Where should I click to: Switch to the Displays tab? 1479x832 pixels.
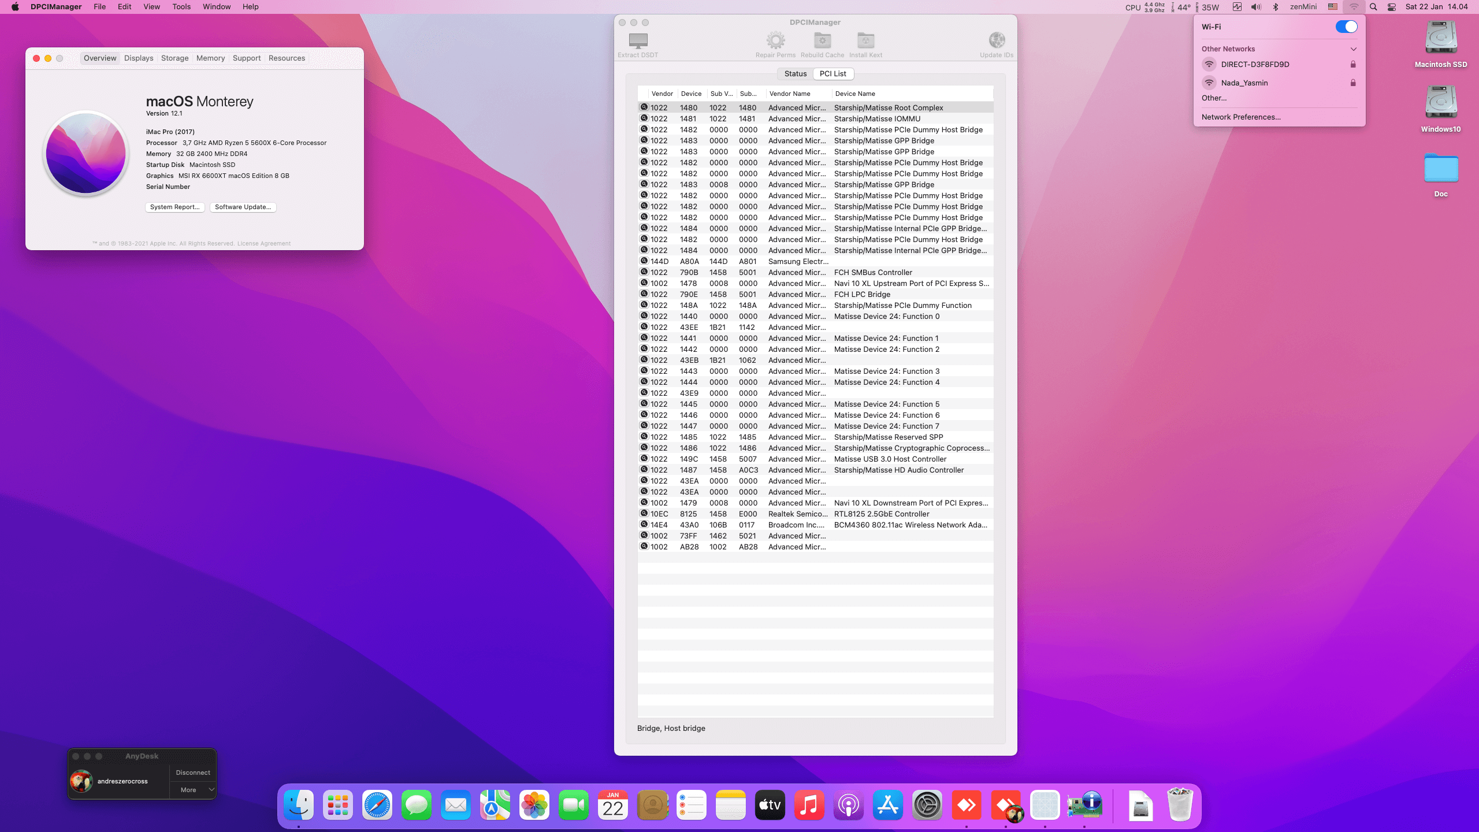pos(139,58)
